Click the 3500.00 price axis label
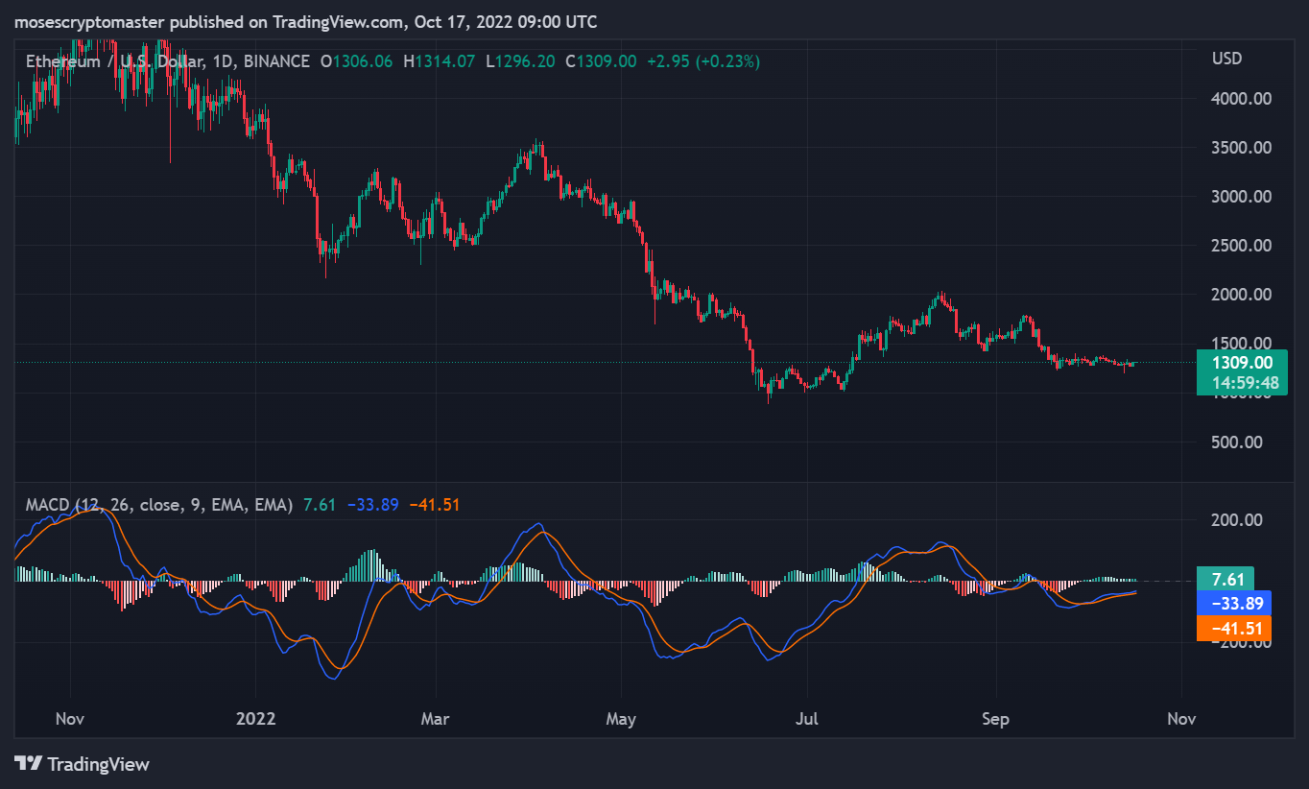Image resolution: width=1309 pixels, height=789 pixels. tap(1243, 148)
